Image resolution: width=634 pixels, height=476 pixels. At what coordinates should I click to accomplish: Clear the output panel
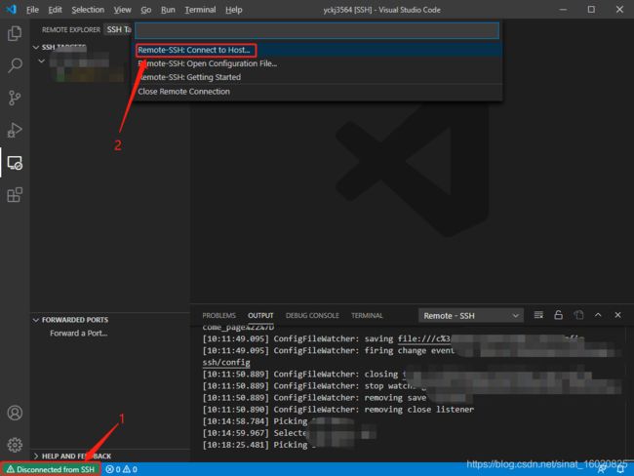pyautogui.click(x=538, y=315)
